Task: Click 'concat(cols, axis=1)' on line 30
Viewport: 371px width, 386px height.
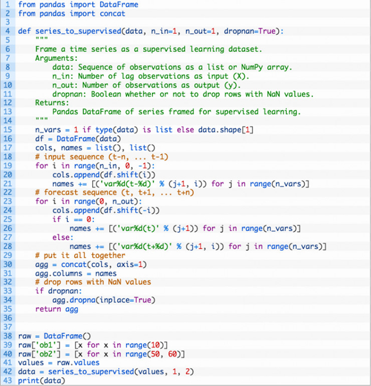Action: 104,264
